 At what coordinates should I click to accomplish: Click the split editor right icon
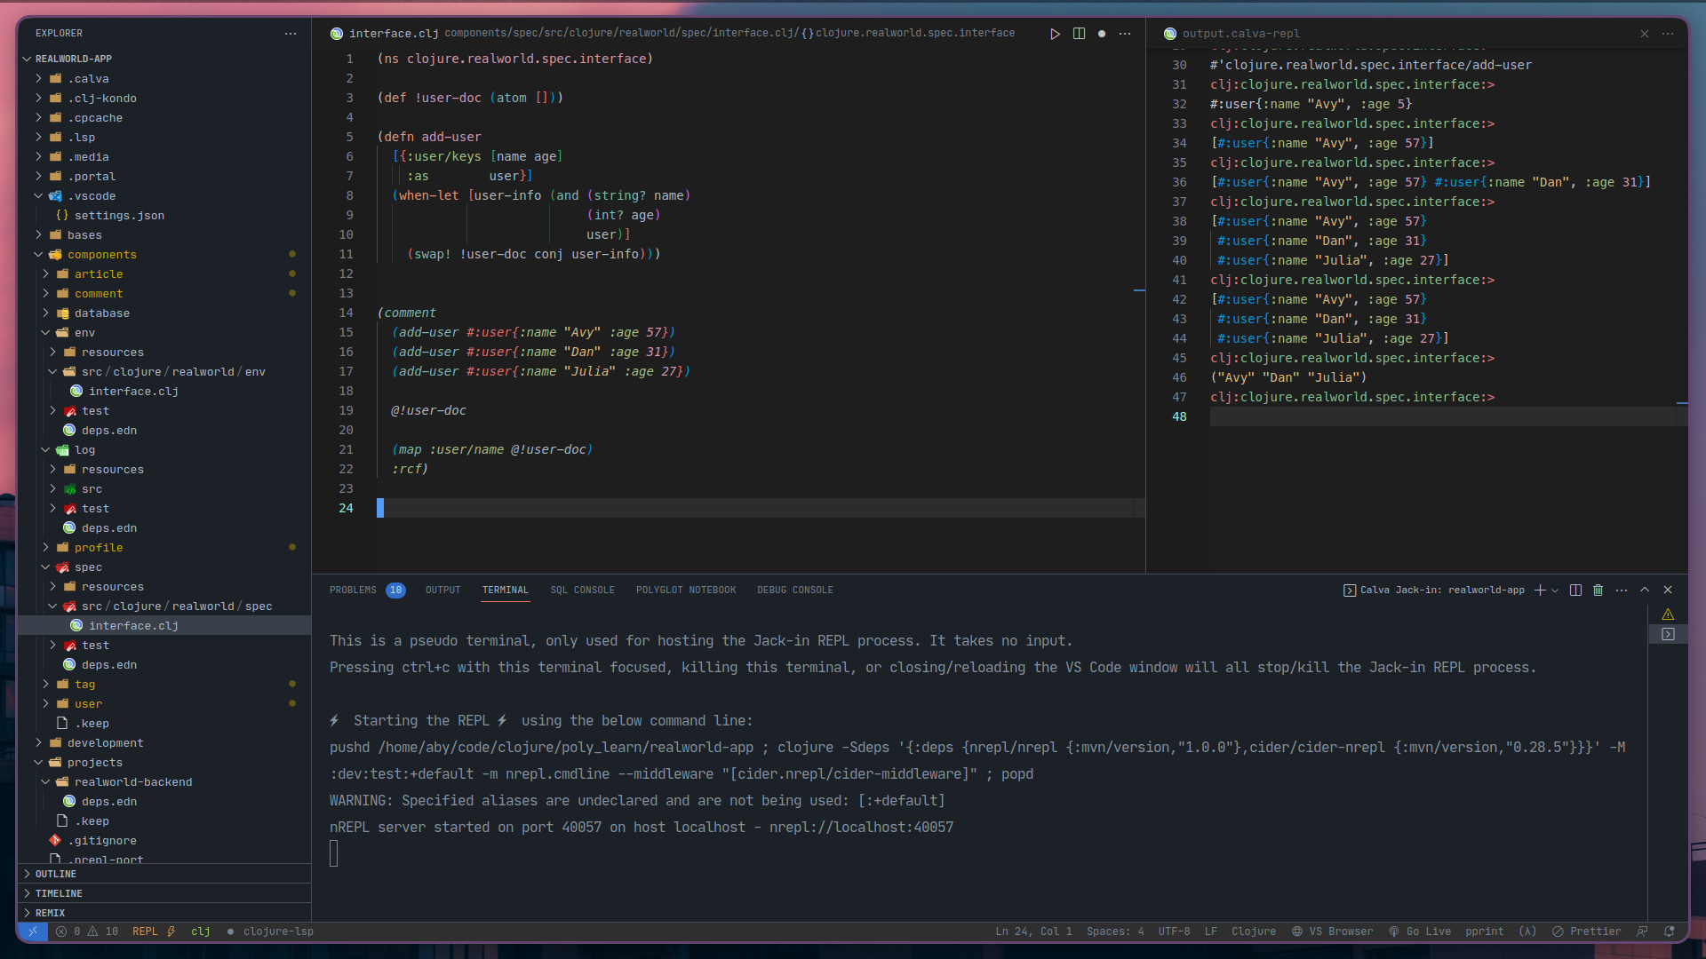(1079, 34)
